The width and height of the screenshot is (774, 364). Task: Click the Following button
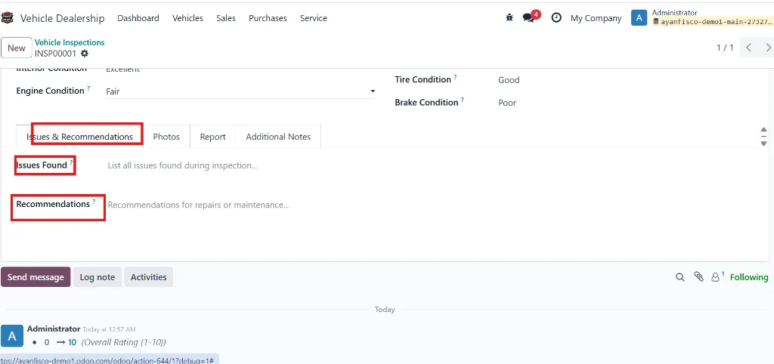749,277
